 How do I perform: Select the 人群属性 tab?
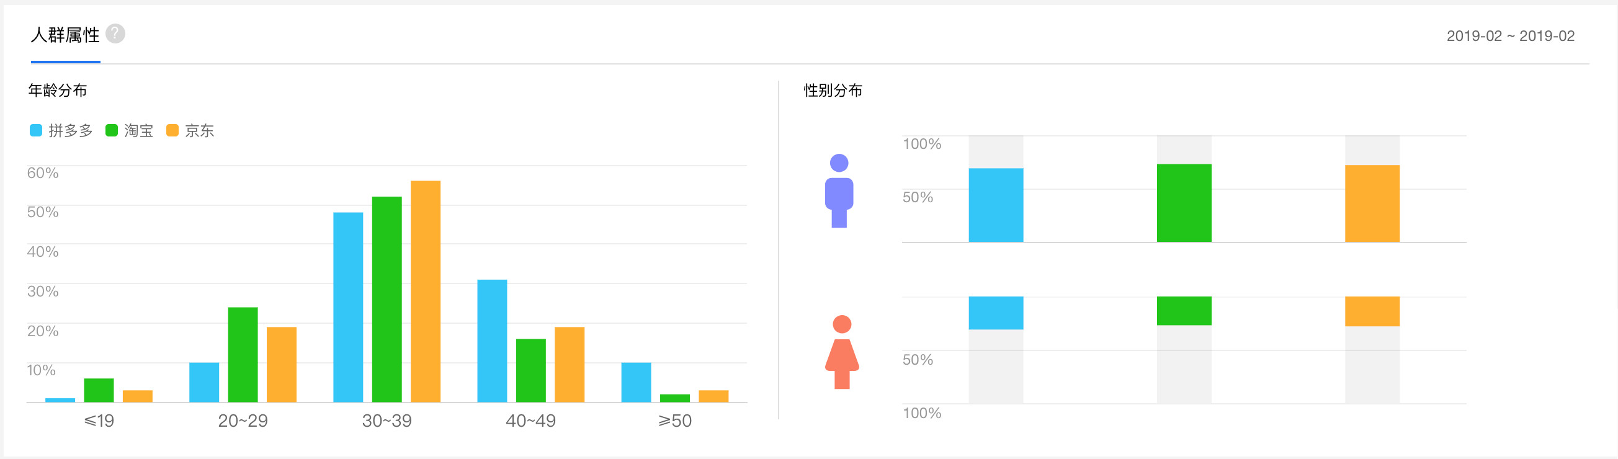pyautogui.click(x=65, y=35)
